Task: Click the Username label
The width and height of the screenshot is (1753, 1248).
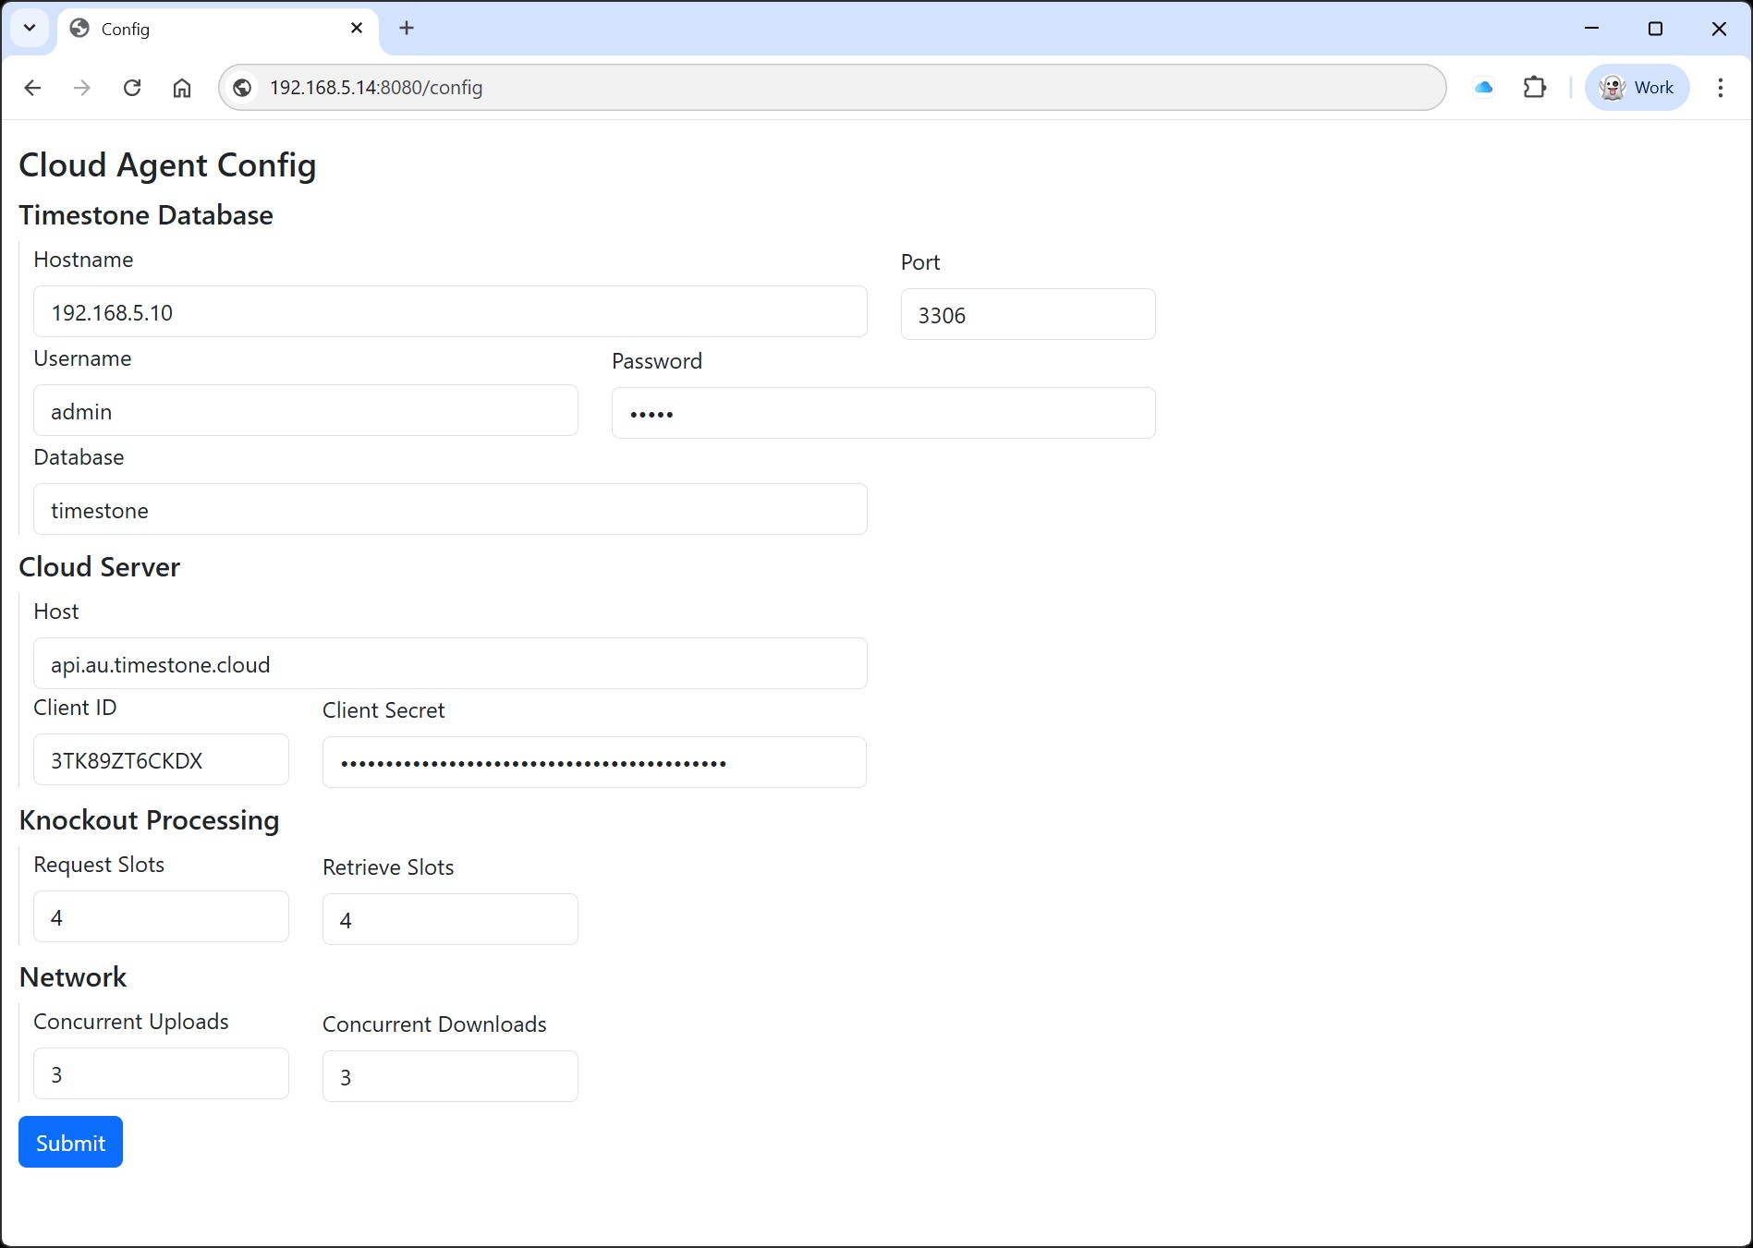Action: click(82, 358)
